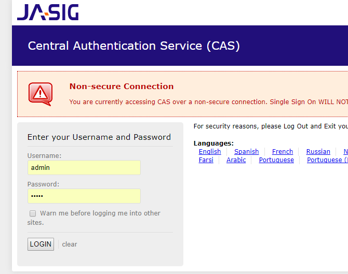Click the Username label

click(44, 155)
